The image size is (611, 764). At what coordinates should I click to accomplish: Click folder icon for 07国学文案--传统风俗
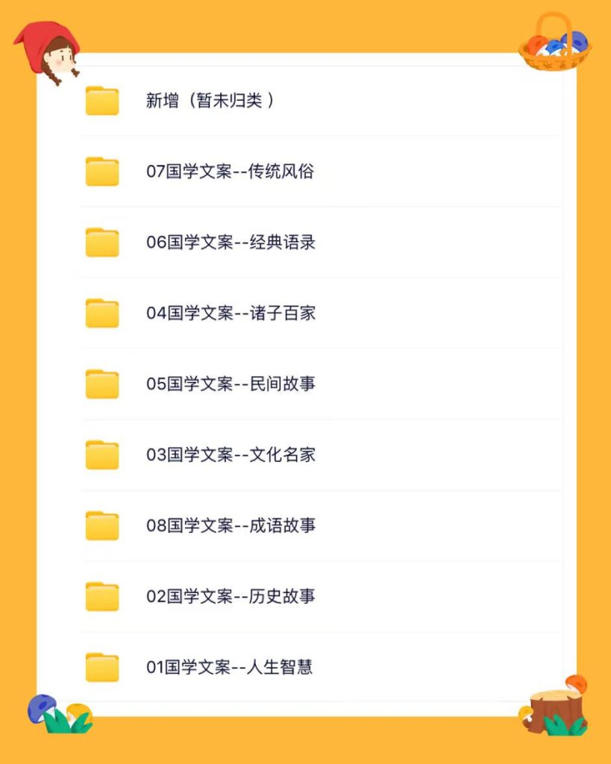click(102, 172)
